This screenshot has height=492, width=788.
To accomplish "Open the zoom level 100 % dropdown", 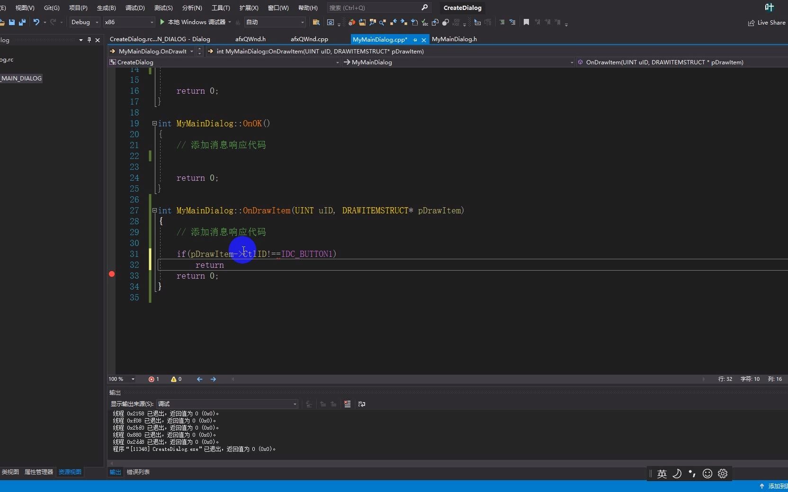I will 133,379.
